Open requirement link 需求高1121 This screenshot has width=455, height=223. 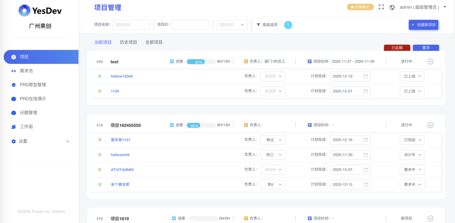point(120,140)
